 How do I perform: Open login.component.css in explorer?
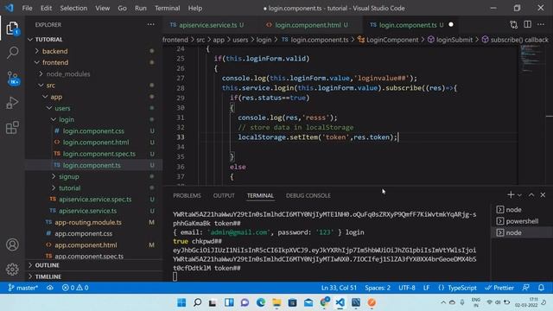coord(93,130)
